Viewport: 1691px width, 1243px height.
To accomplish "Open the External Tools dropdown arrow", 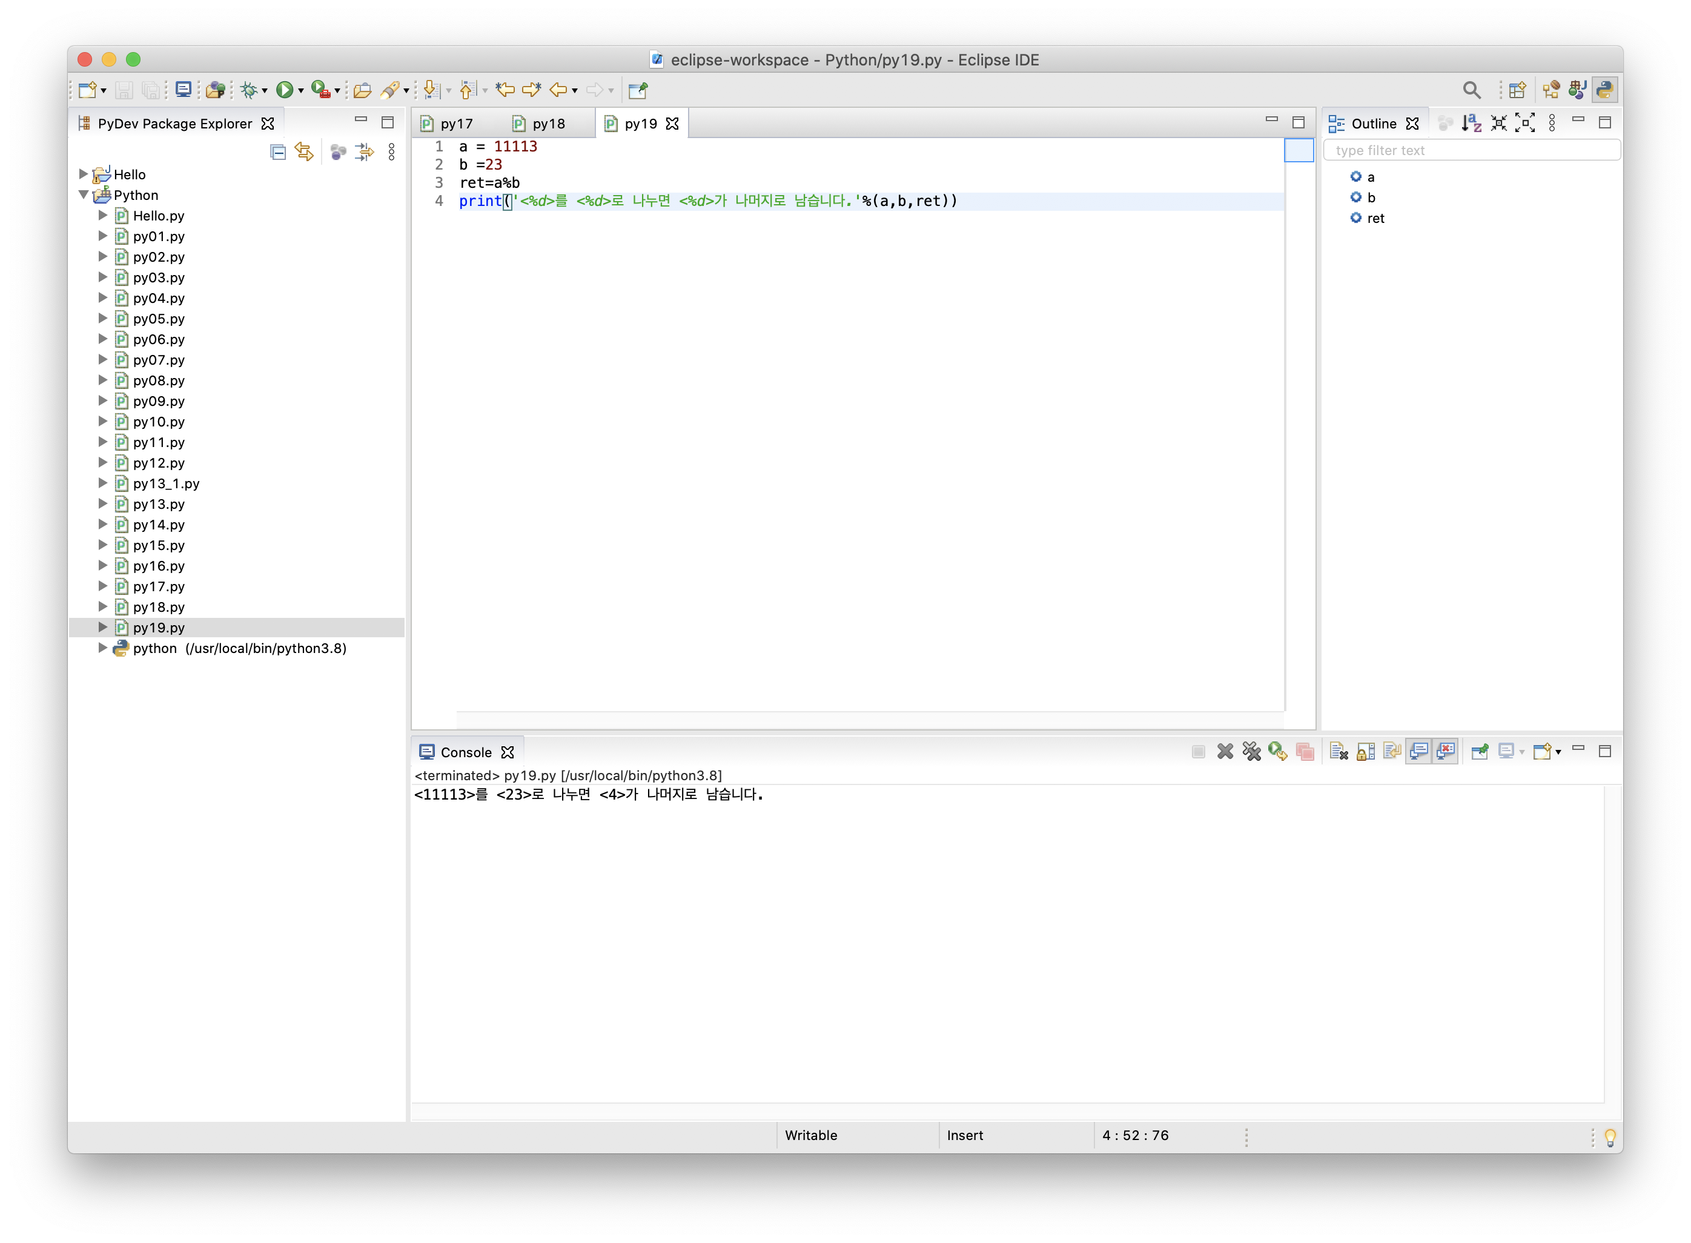I will (x=338, y=91).
